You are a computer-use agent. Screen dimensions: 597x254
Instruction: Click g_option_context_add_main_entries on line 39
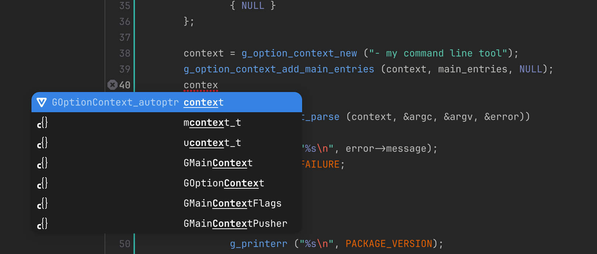coord(279,69)
